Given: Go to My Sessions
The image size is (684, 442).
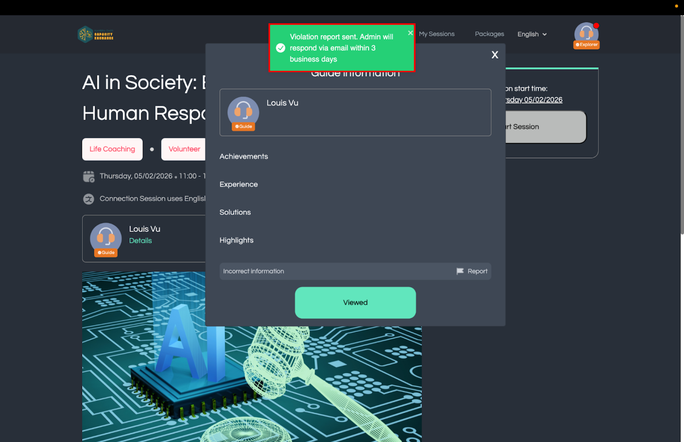Looking at the screenshot, I should click(437, 34).
